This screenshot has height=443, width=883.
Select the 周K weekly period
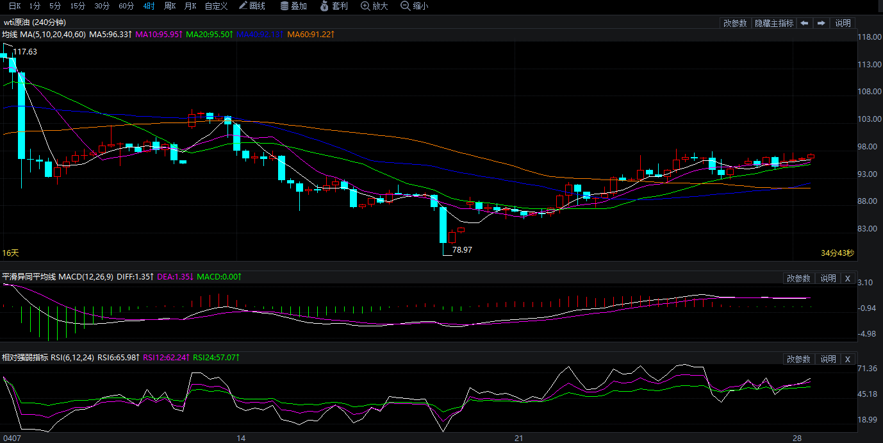170,6
